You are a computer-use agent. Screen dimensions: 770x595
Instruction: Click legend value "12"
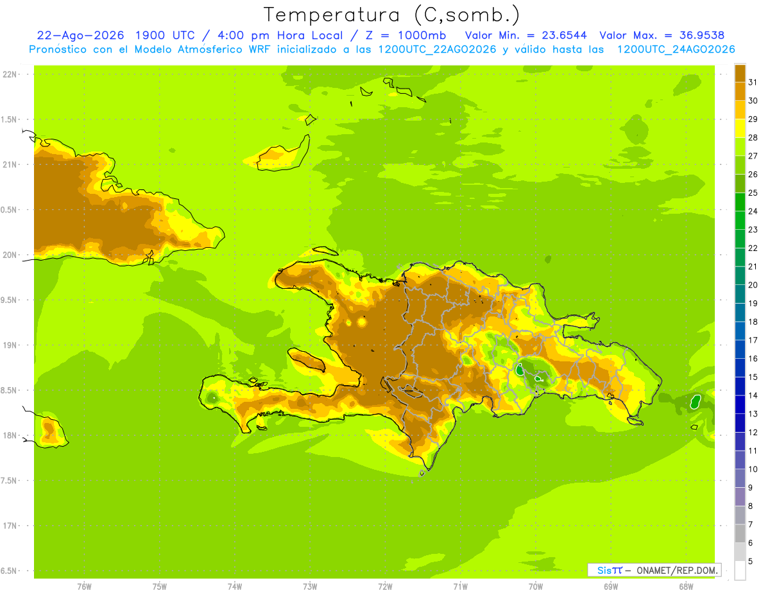point(753,433)
